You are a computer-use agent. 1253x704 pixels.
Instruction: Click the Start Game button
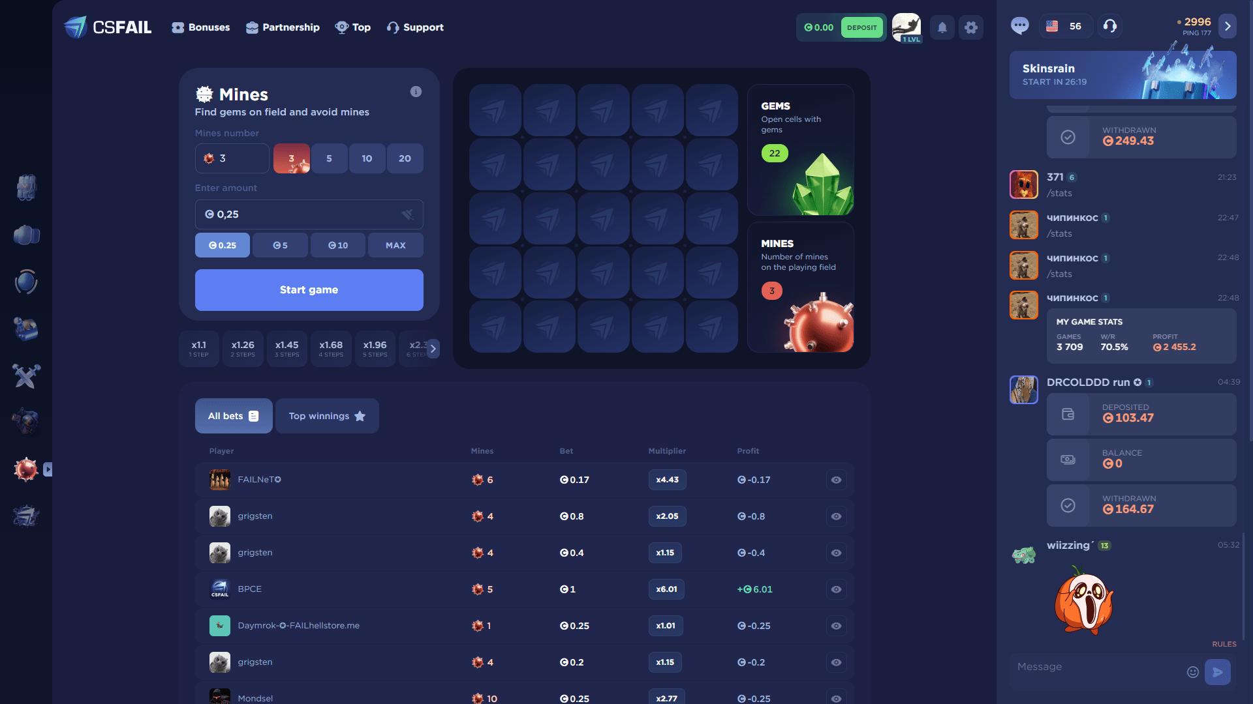309,289
